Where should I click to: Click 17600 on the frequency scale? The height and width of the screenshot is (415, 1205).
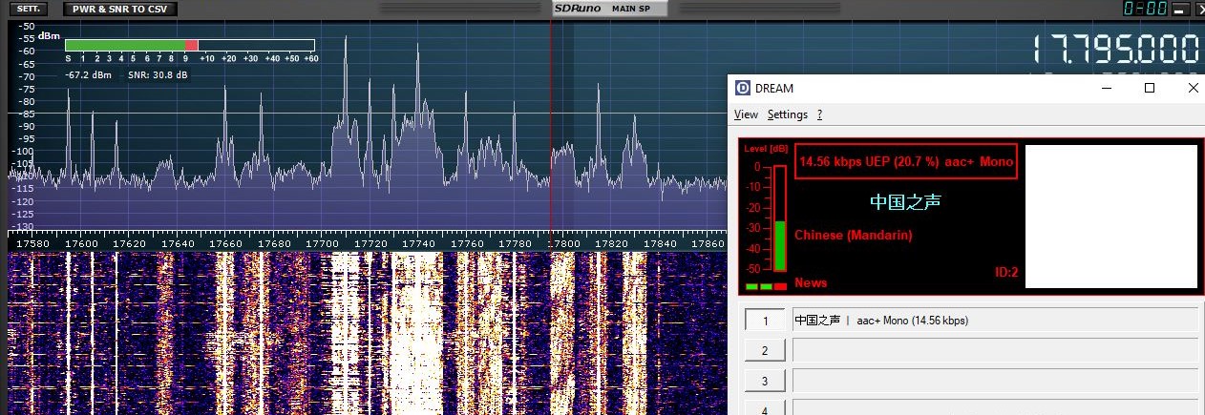tap(81, 244)
